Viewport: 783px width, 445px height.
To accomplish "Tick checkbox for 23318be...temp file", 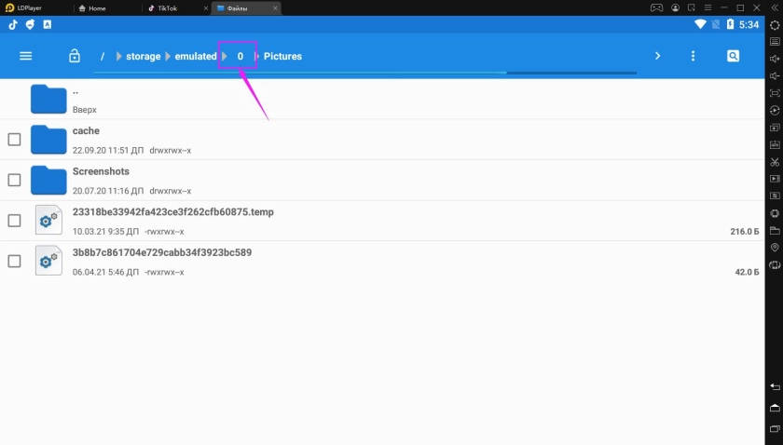I will pos(14,221).
